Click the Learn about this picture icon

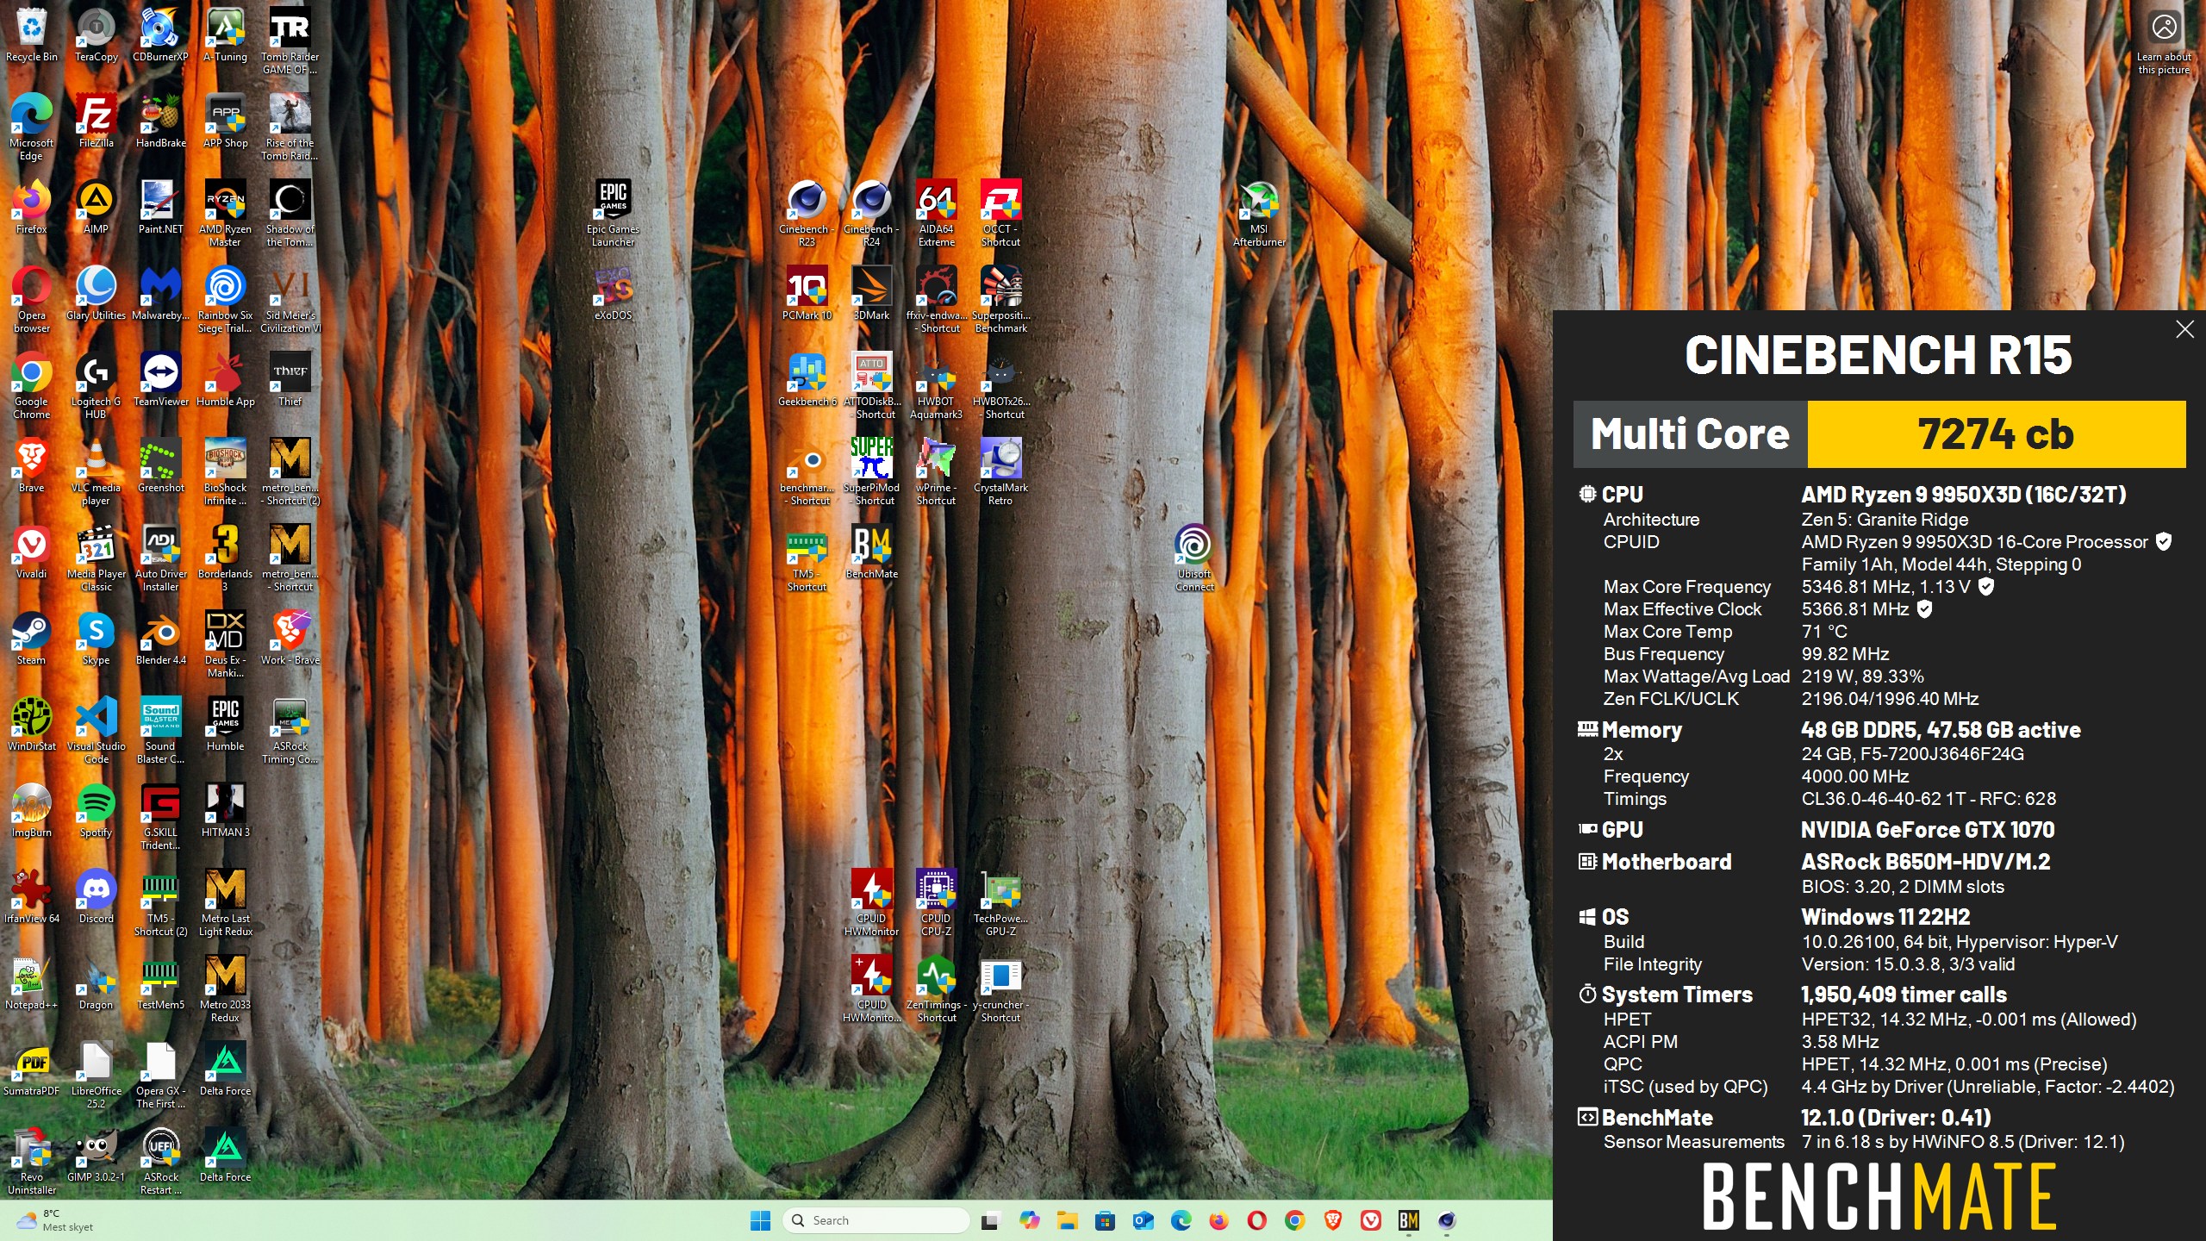click(2164, 41)
